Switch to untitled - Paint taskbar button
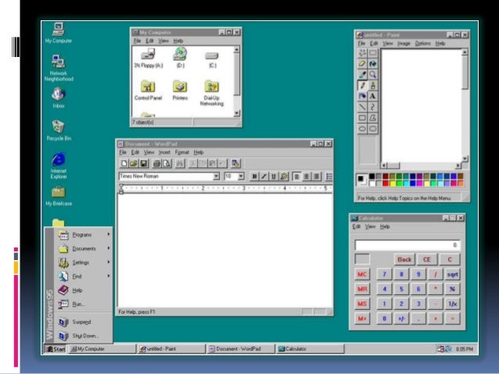This screenshot has width=499, height=374. point(172,349)
